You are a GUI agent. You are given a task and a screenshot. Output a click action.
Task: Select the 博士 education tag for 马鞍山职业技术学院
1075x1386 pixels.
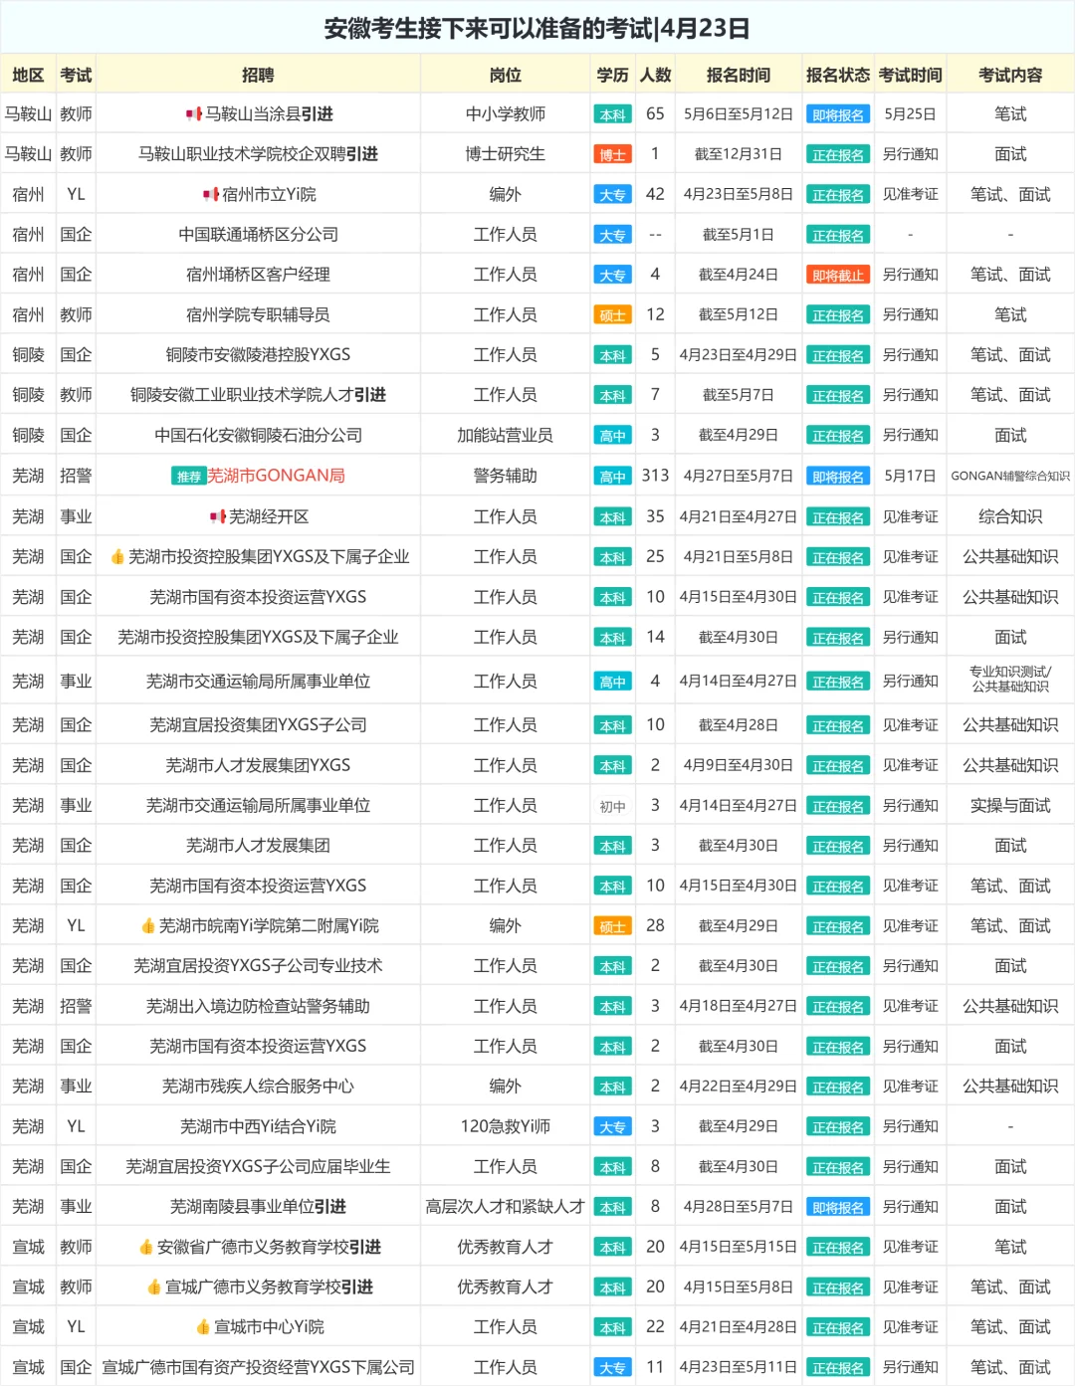click(x=612, y=153)
